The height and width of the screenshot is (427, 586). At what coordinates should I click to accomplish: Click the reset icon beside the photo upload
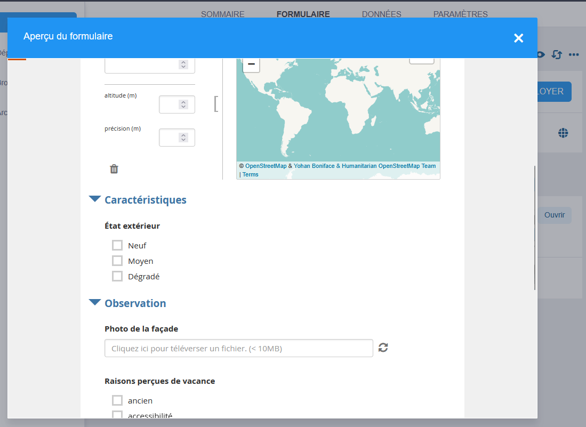click(383, 348)
